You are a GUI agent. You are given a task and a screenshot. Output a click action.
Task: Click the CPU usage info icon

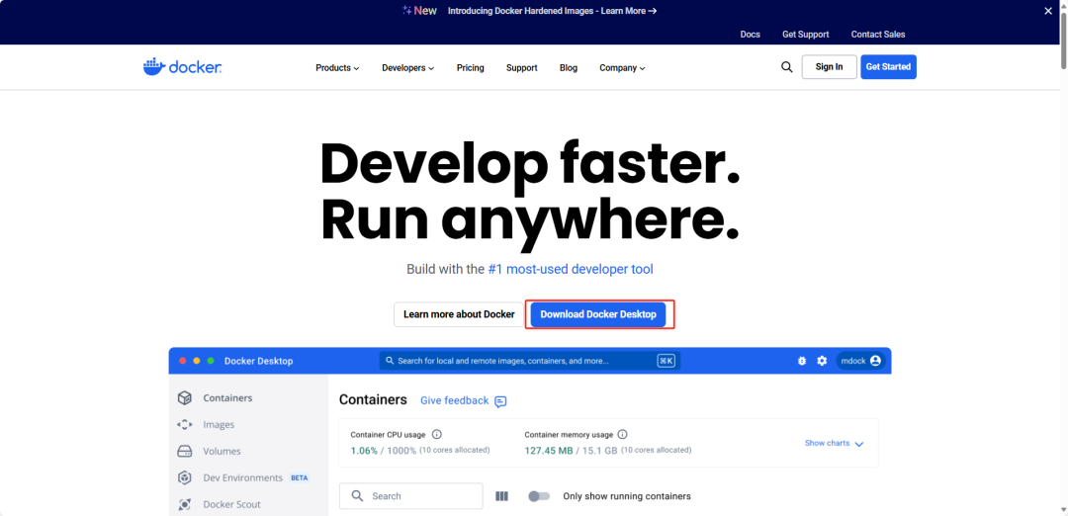[437, 434]
